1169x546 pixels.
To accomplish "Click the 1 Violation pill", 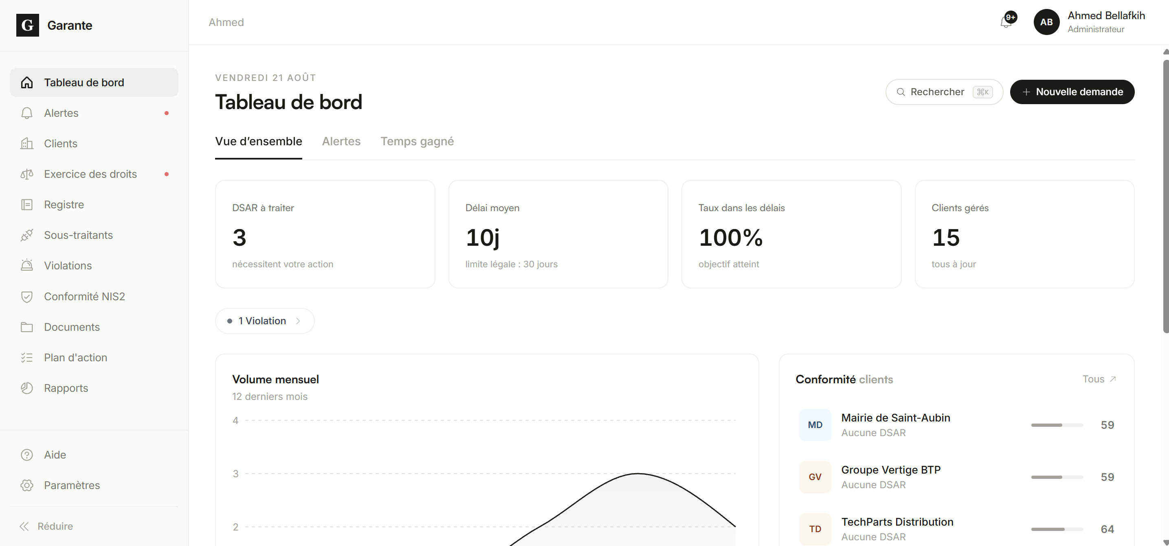I will coord(265,321).
